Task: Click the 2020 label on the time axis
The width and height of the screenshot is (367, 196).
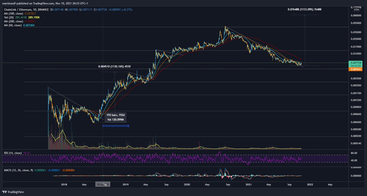Action: [x=187, y=185]
